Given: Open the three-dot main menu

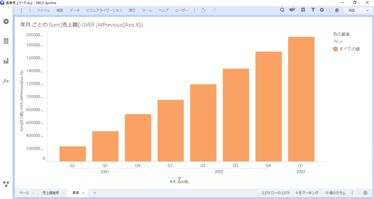Looking at the screenshot, I should (21, 10).
